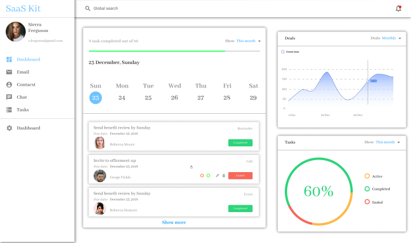This screenshot has width=411, height=243.
Task: Click the task completion progress bar
Action: pos(174,51)
